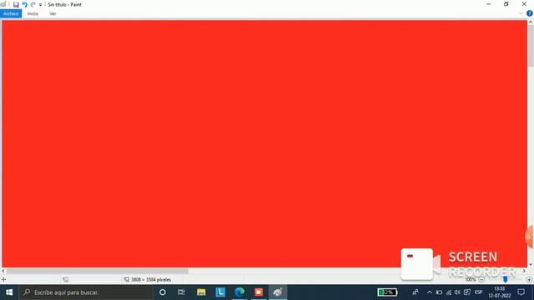Image resolution: width=534 pixels, height=300 pixels.
Task: Switch to the Inicio ribbon tab
Action: pyautogui.click(x=33, y=13)
